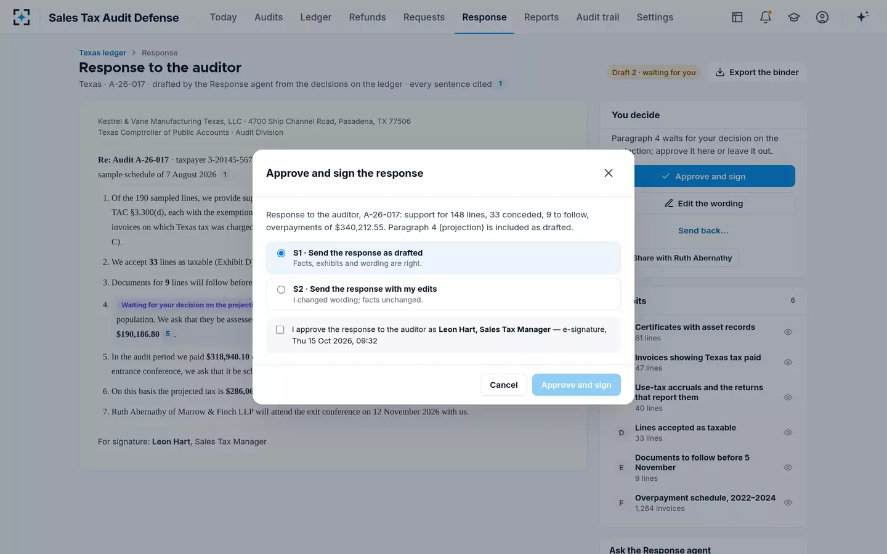Close the Approve and sign dialog
The width and height of the screenshot is (887, 554).
pyautogui.click(x=609, y=173)
